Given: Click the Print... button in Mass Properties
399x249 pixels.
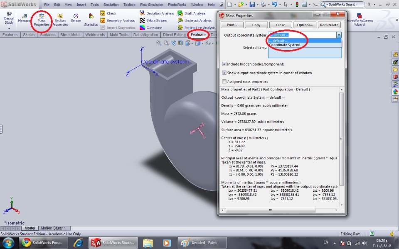Looking at the screenshot, I should point(232,25).
